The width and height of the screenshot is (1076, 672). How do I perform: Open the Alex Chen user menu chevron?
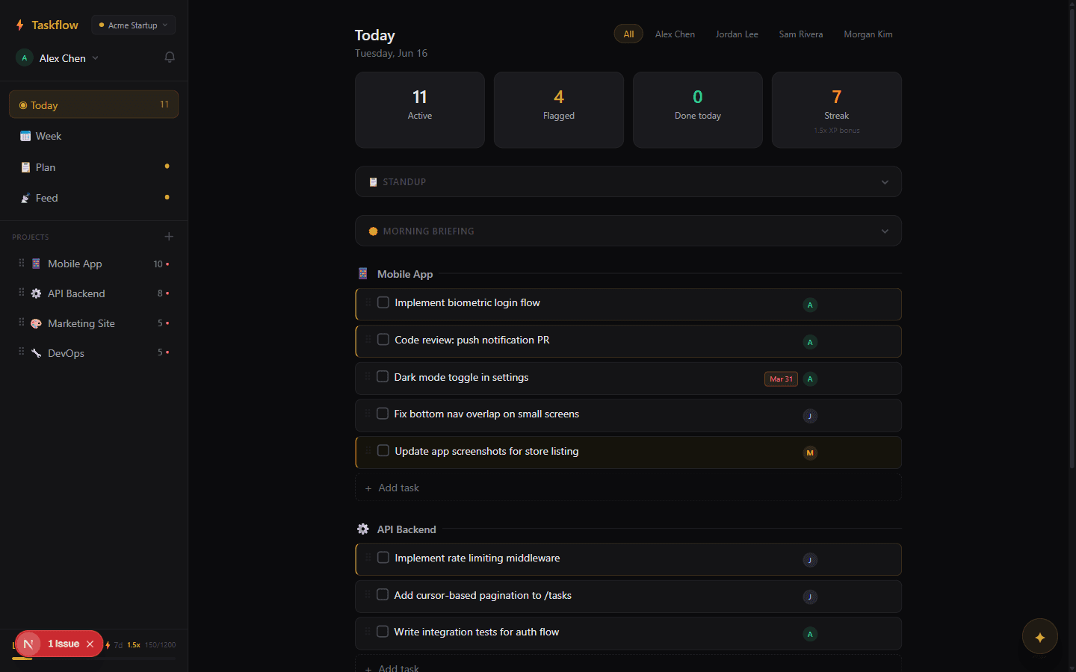pos(96,58)
